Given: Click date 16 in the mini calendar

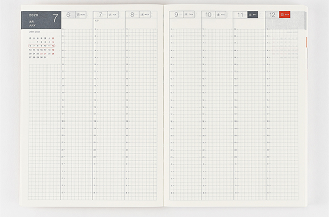Looking at the screenshot, I should pos(41,50).
